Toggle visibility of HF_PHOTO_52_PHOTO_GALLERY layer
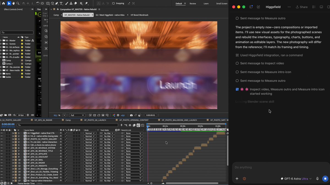The height and width of the screenshot is (185, 330). (1, 139)
